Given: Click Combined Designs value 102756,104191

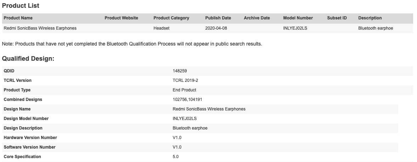Looking at the screenshot, I should pos(187,100).
